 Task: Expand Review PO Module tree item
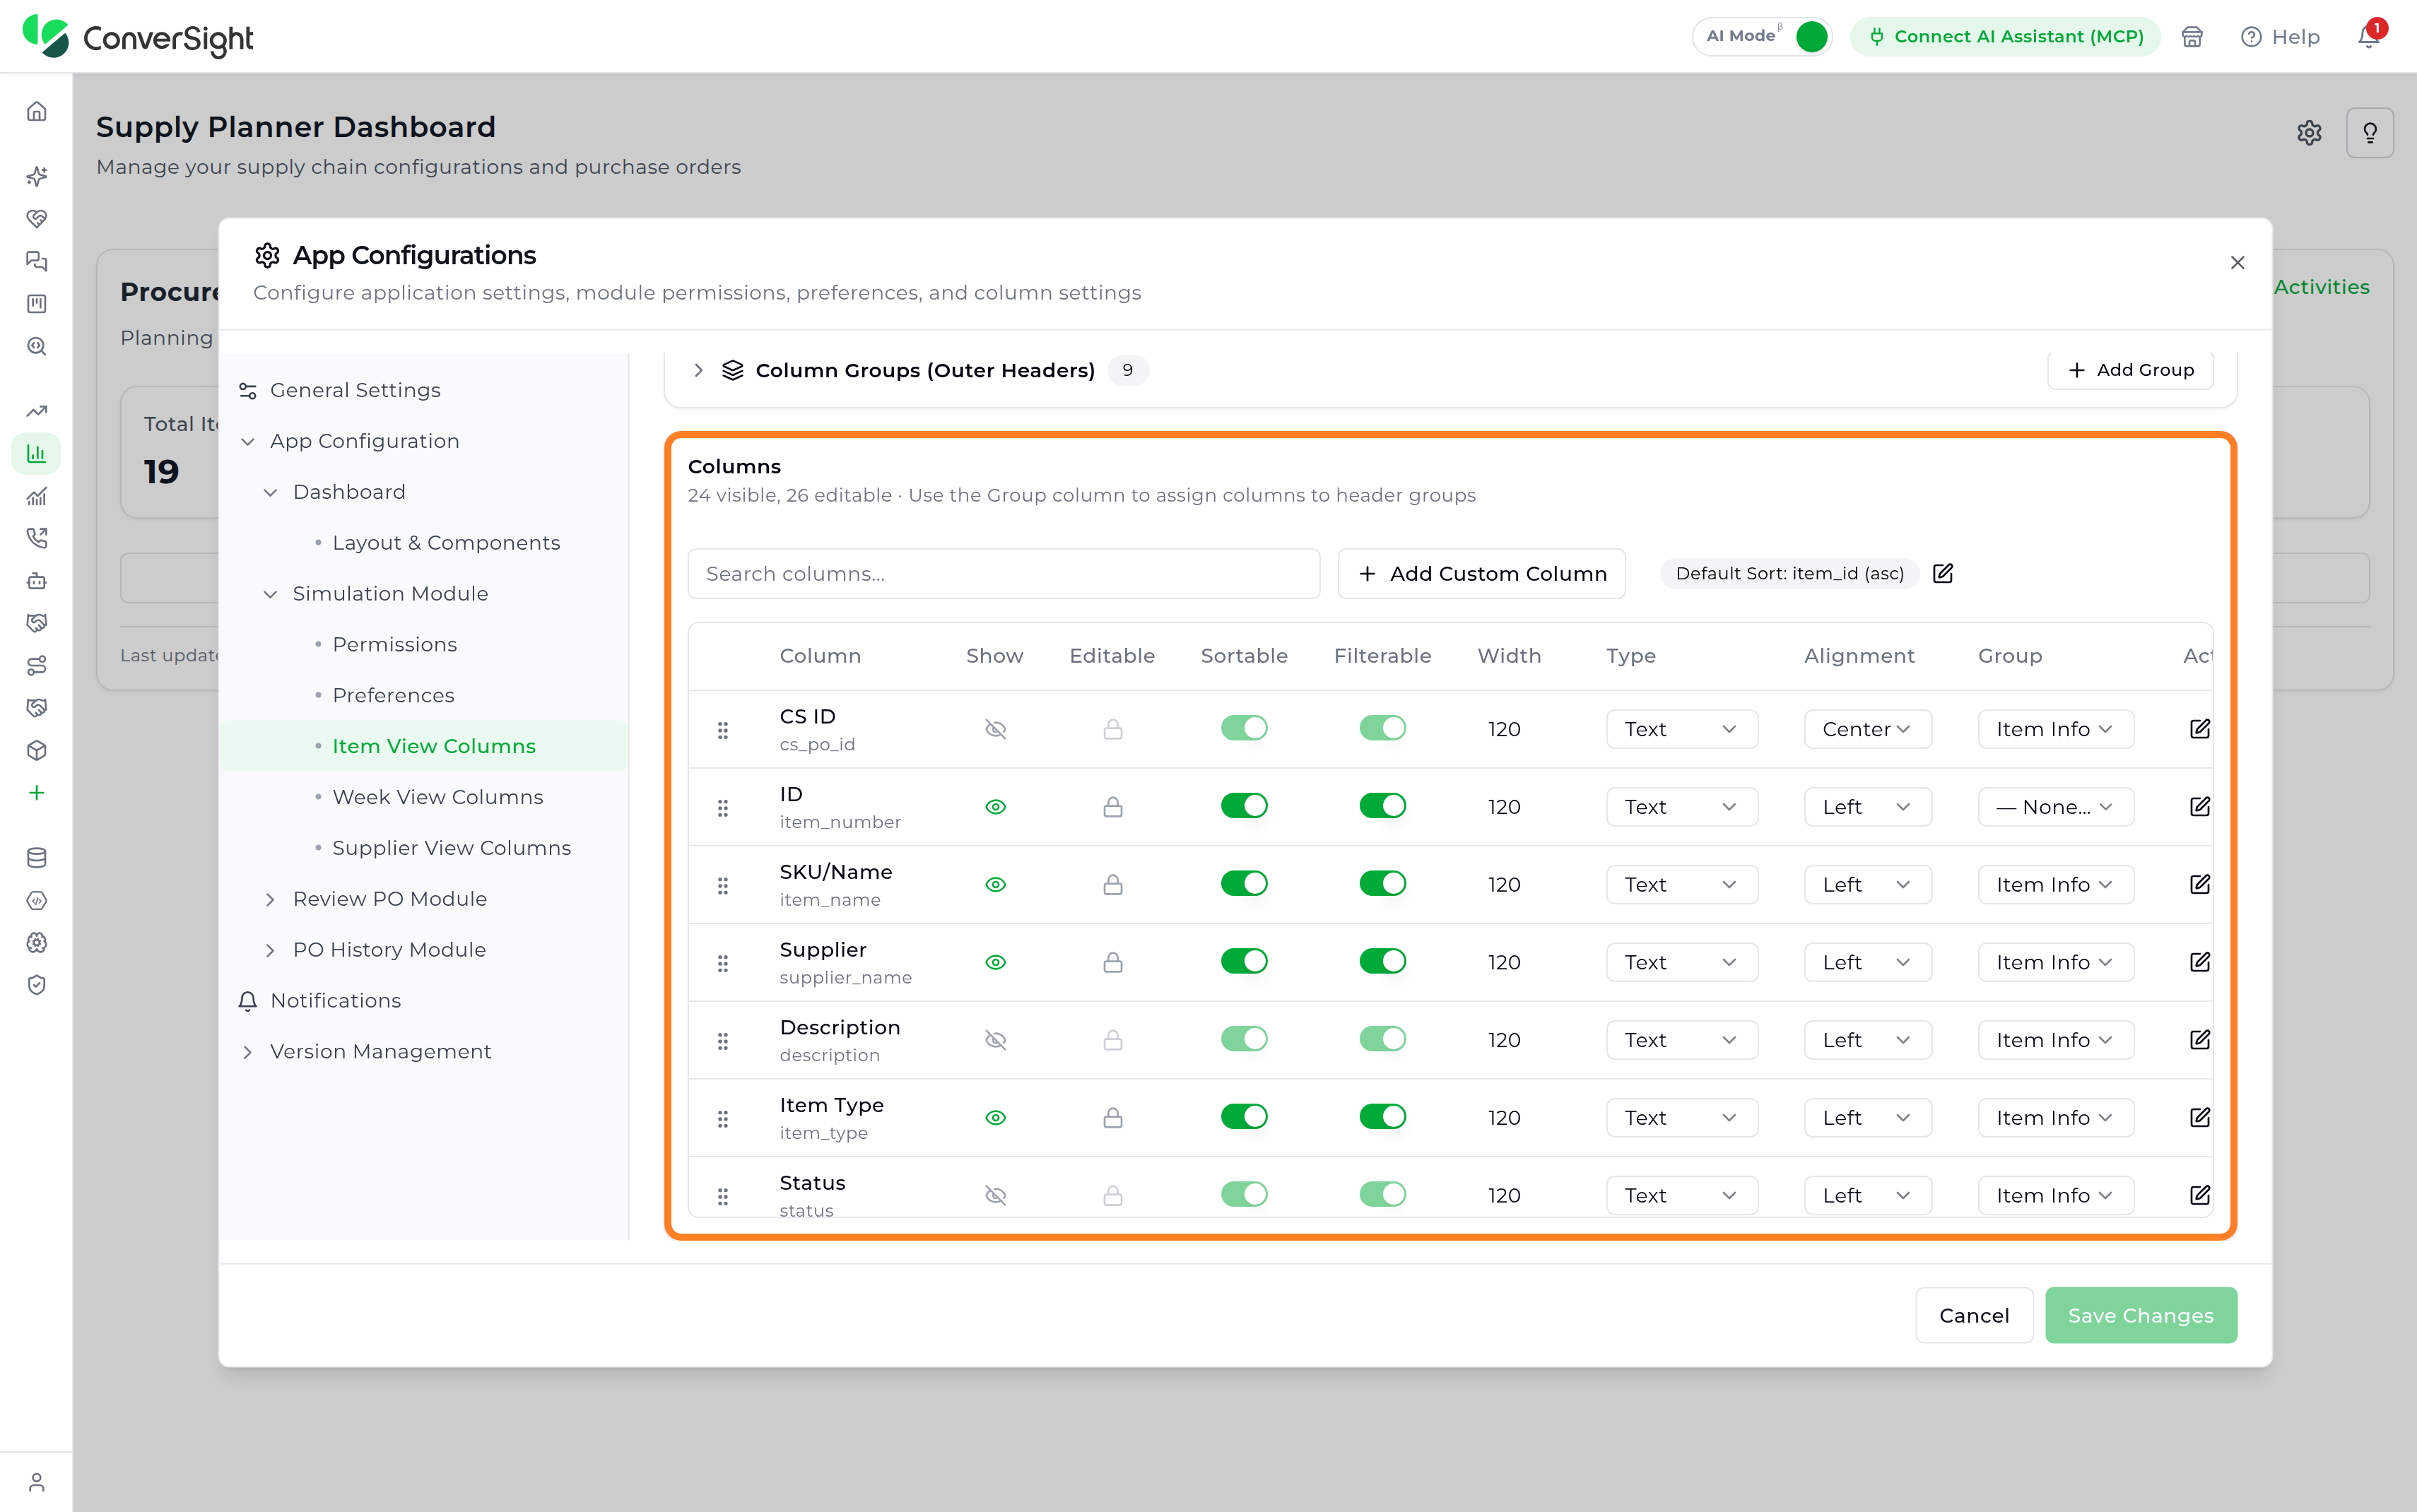coord(270,899)
